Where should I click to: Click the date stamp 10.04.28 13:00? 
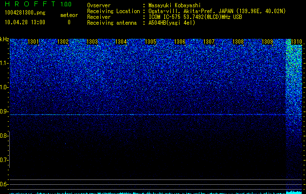click(x=25, y=22)
